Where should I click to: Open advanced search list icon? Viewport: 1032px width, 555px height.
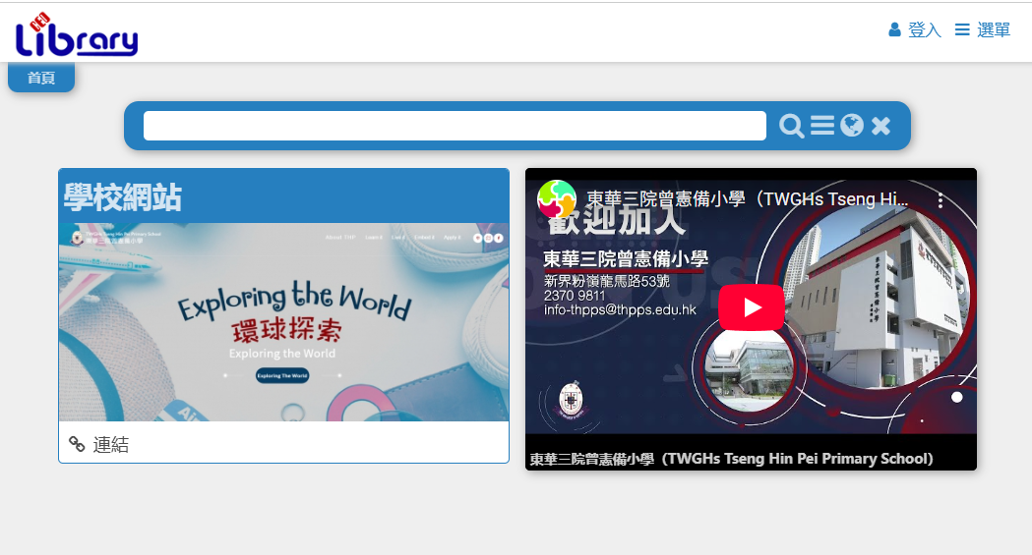pos(822,125)
